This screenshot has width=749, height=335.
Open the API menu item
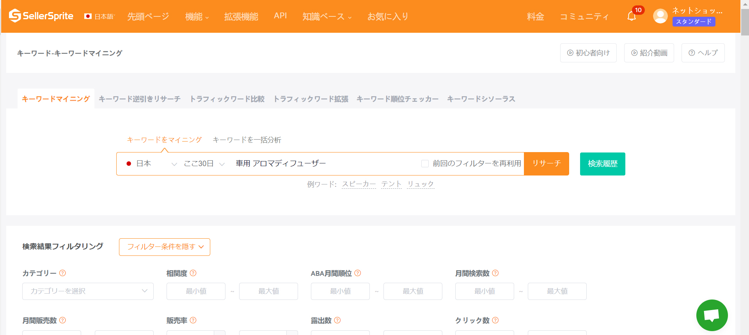coord(280,16)
